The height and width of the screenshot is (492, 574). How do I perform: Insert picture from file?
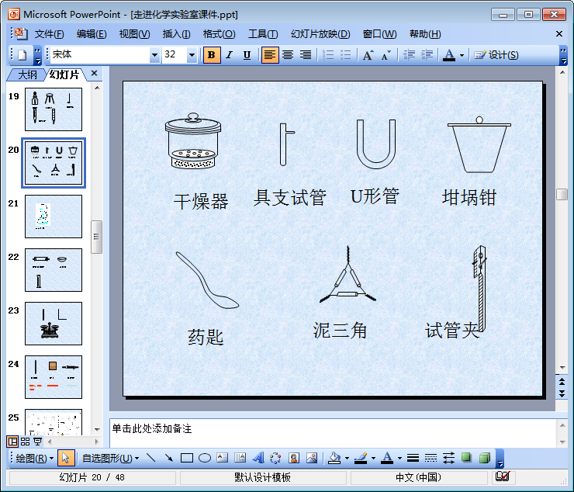pyautogui.click(x=312, y=458)
